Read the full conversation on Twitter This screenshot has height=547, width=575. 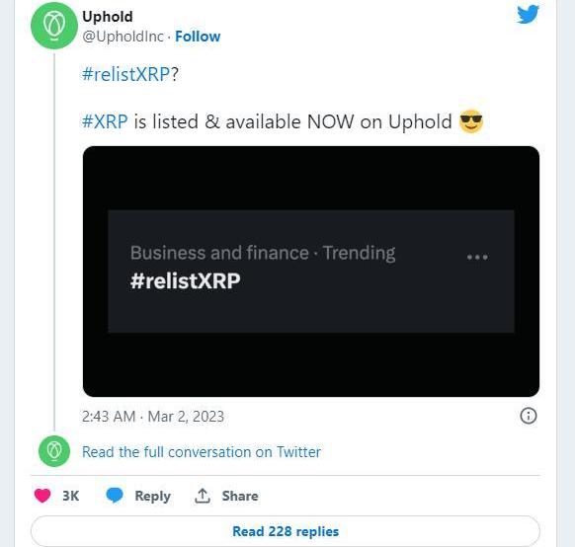[202, 452]
